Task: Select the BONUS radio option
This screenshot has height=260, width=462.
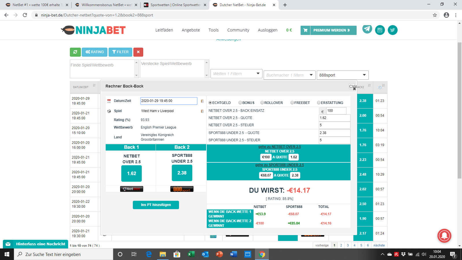Action: (x=240, y=103)
